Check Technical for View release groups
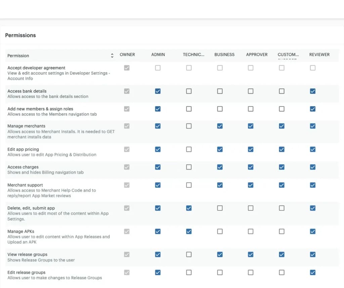Screen dimensions: 344x288 [189, 254]
